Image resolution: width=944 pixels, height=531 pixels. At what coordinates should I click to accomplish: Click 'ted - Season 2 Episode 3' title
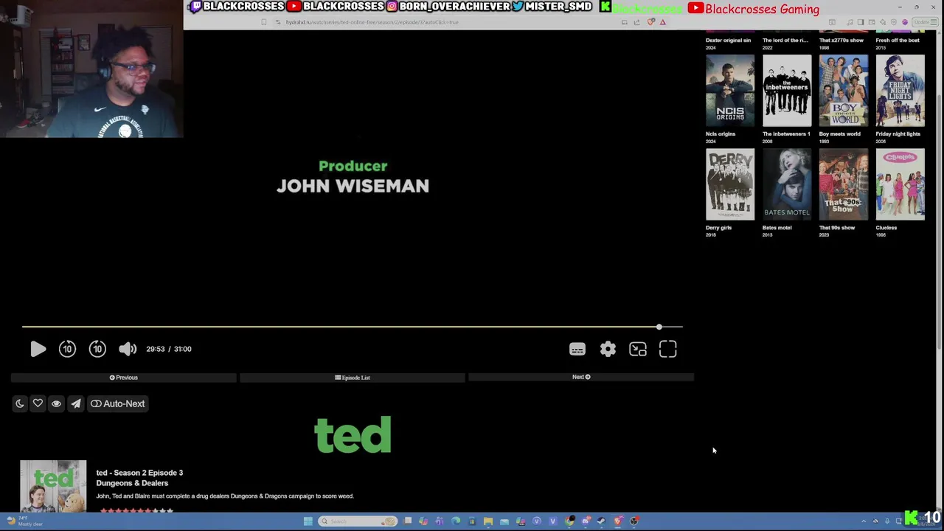pyautogui.click(x=139, y=473)
